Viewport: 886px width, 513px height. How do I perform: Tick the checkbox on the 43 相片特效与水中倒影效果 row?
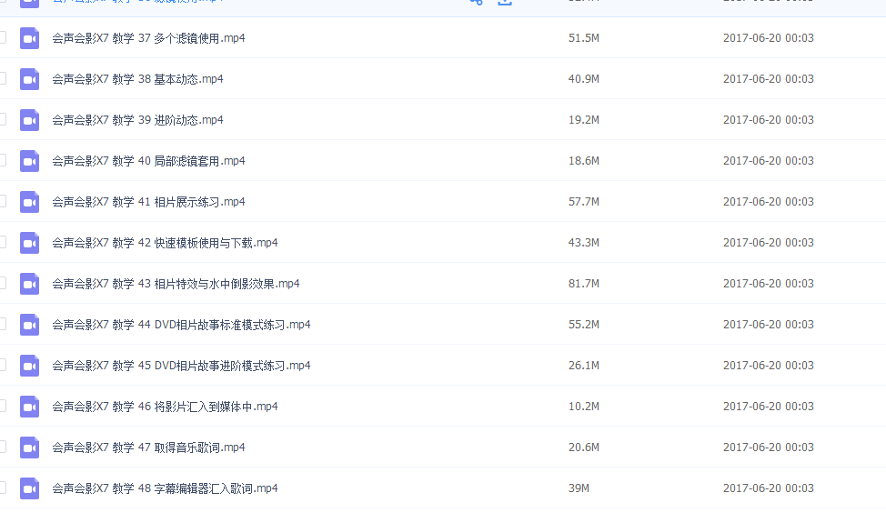point(3,283)
